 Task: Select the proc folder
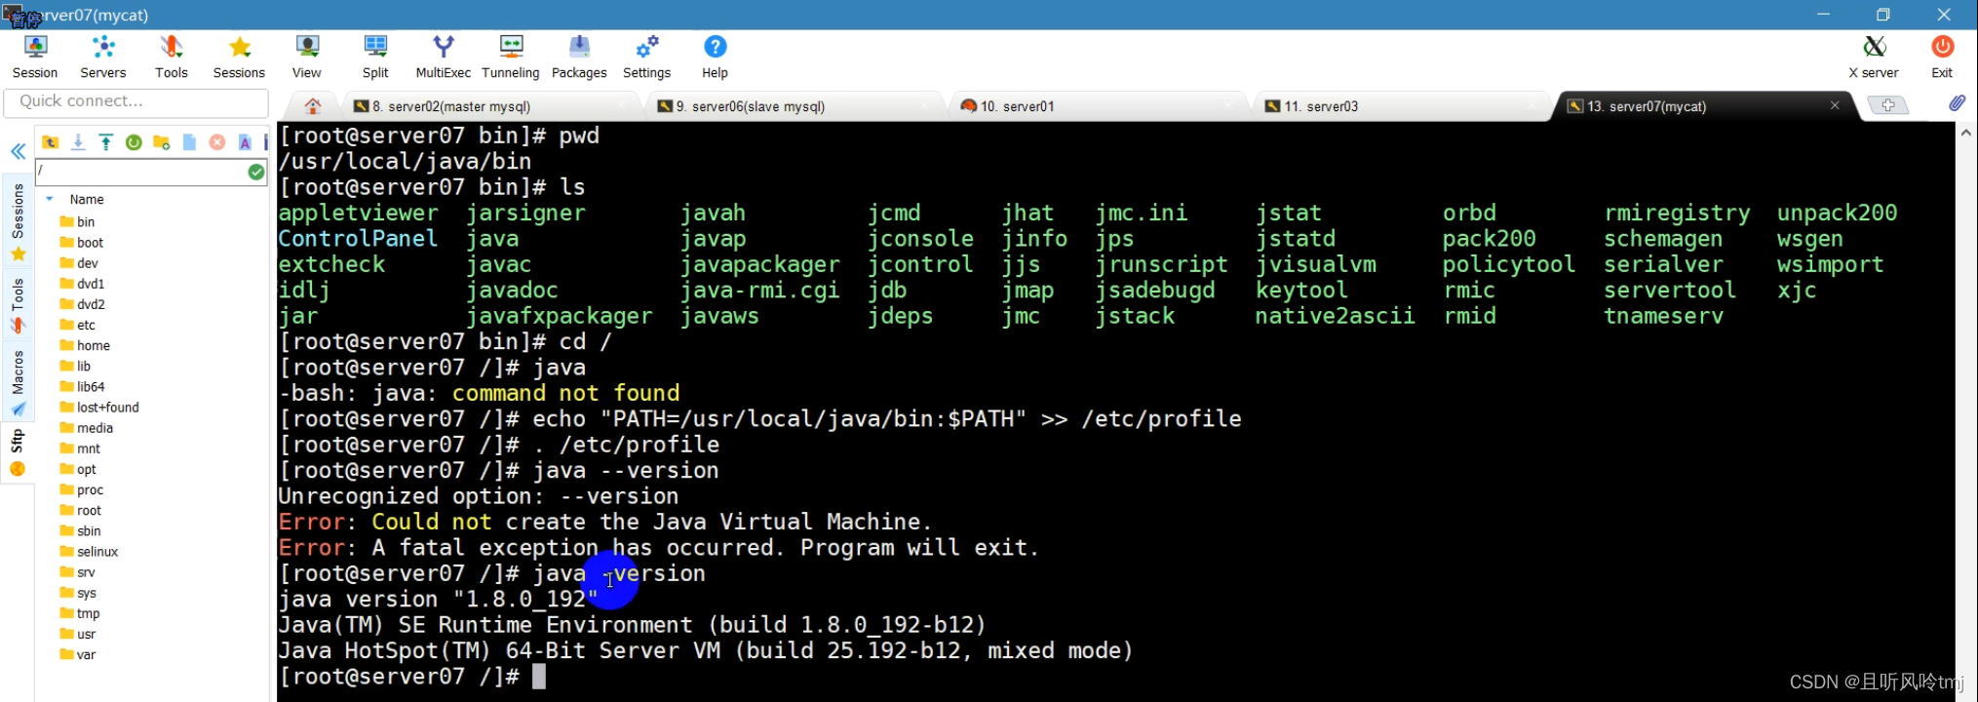click(82, 490)
